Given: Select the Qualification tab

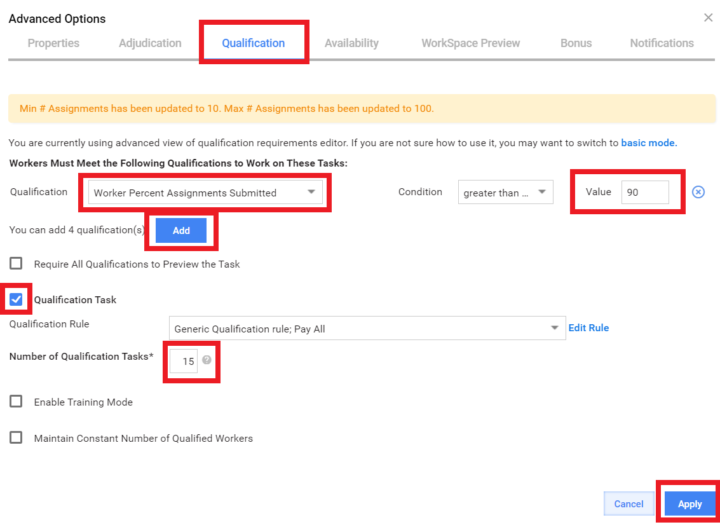Looking at the screenshot, I should [254, 43].
